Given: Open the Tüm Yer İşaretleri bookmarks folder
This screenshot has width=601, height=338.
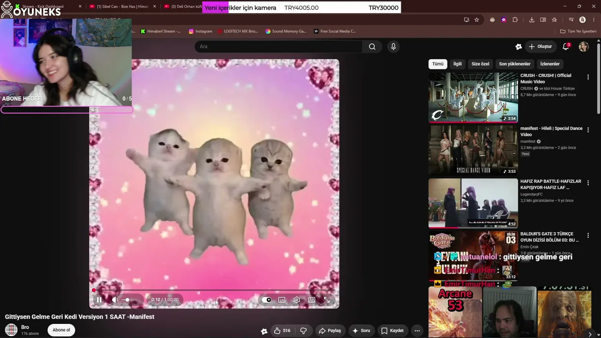Looking at the screenshot, I should (x=578, y=31).
